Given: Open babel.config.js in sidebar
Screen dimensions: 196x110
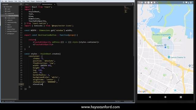Looking at the screenshot, I should tap(11, 29).
